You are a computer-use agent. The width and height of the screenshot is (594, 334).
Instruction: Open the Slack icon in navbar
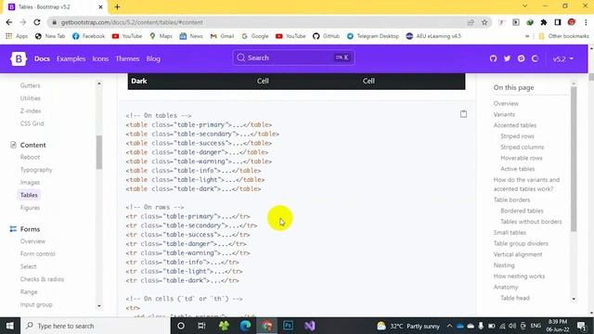coord(521,58)
